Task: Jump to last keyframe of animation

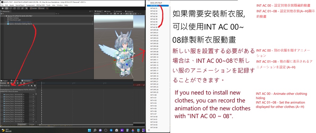Action: coord(24,83)
